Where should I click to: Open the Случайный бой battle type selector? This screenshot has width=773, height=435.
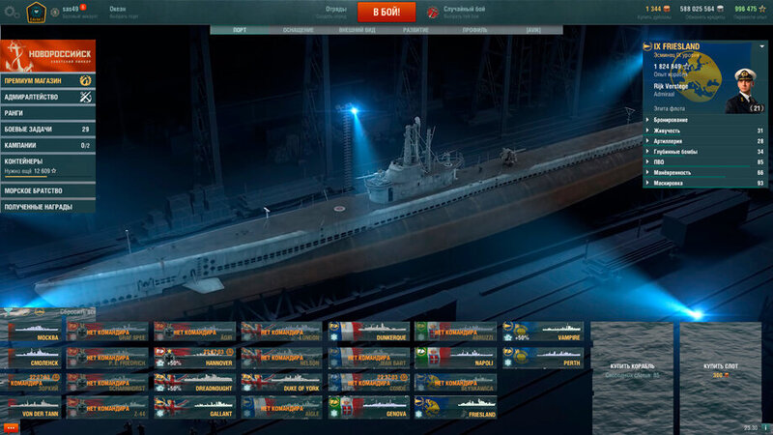(464, 12)
